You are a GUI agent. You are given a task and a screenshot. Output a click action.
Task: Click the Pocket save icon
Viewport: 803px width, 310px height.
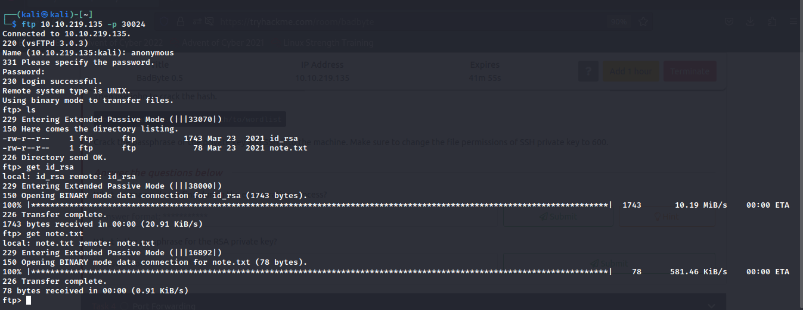click(x=729, y=22)
